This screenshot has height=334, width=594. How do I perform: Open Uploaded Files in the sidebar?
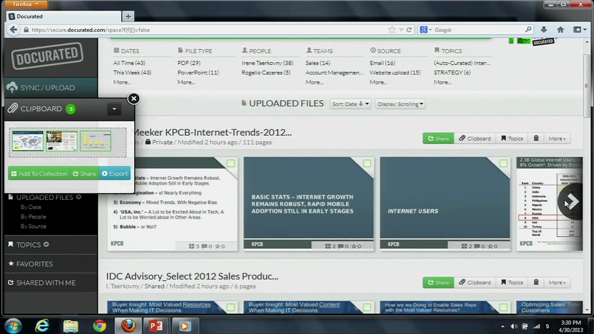(45, 197)
